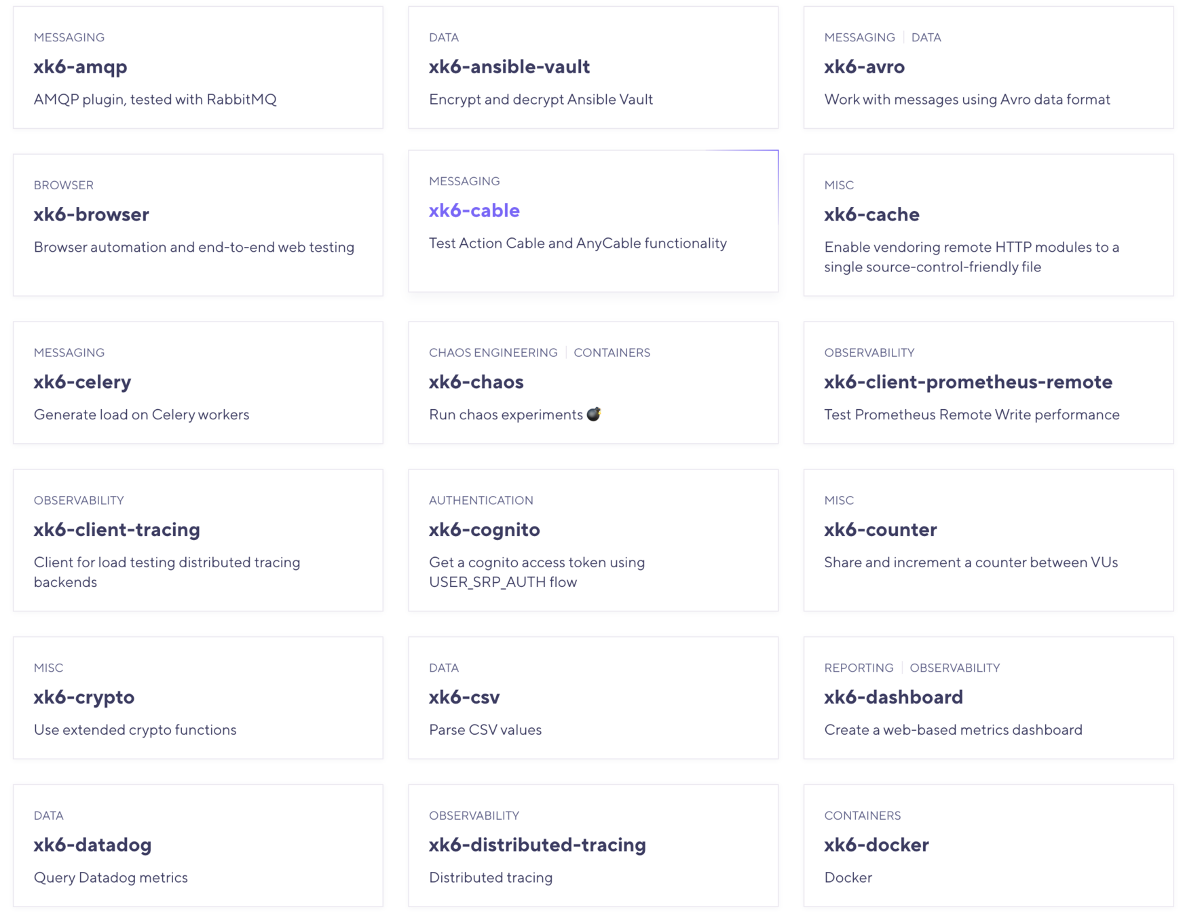Click MISC label on xk6-cache card
The height and width of the screenshot is (916, 1183).
click(839, 185)
